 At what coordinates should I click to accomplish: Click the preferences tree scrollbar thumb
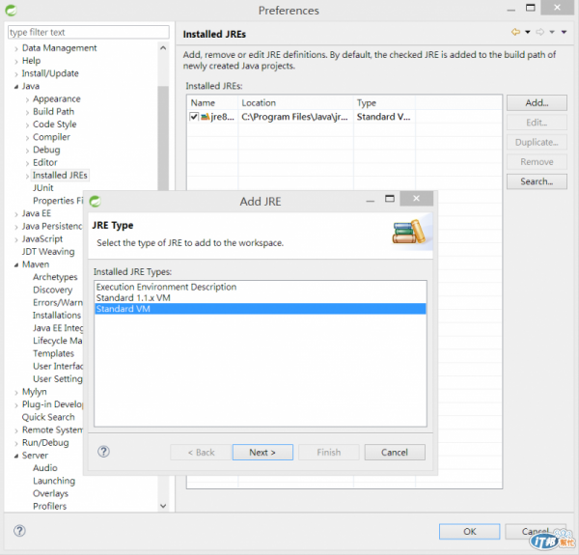[163, 138]
